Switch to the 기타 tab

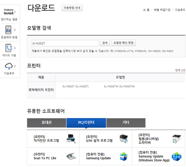point(126,123)
